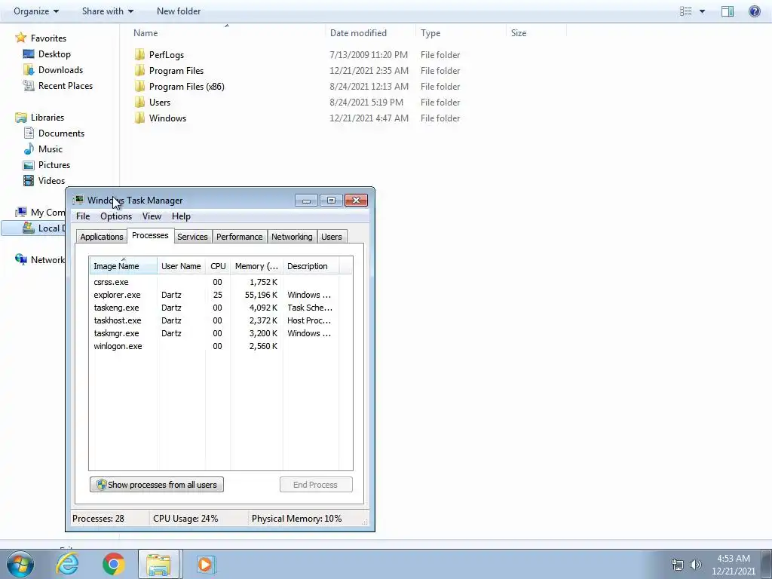772x579 pixels.
Task: Switch to the Performance tab
Action: pyautogui.click(x=239, y=237)
